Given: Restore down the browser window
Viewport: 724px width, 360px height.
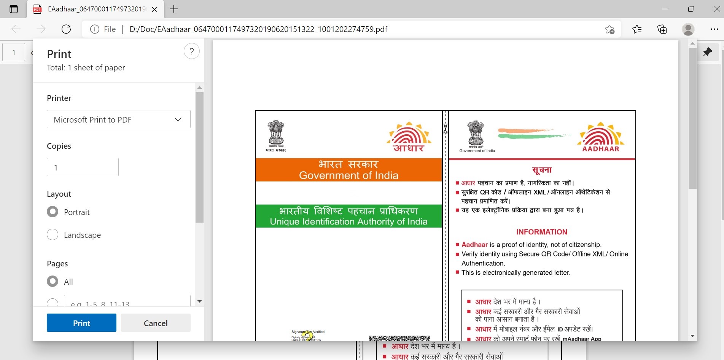Looking at the screenshot, I should (x=691, y=9).
